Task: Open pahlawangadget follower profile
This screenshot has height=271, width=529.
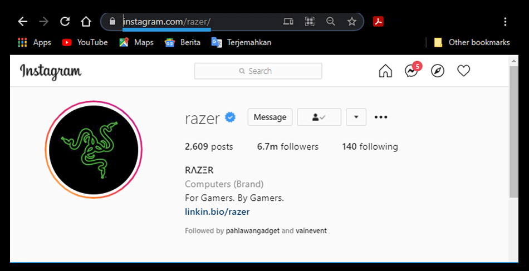Action: (253, 231)
